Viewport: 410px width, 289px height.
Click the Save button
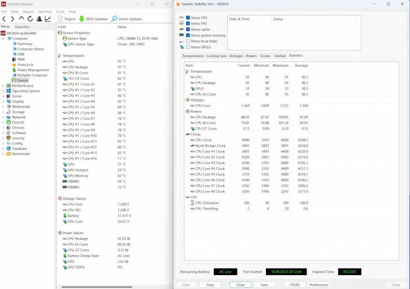(x=264, y=285)
